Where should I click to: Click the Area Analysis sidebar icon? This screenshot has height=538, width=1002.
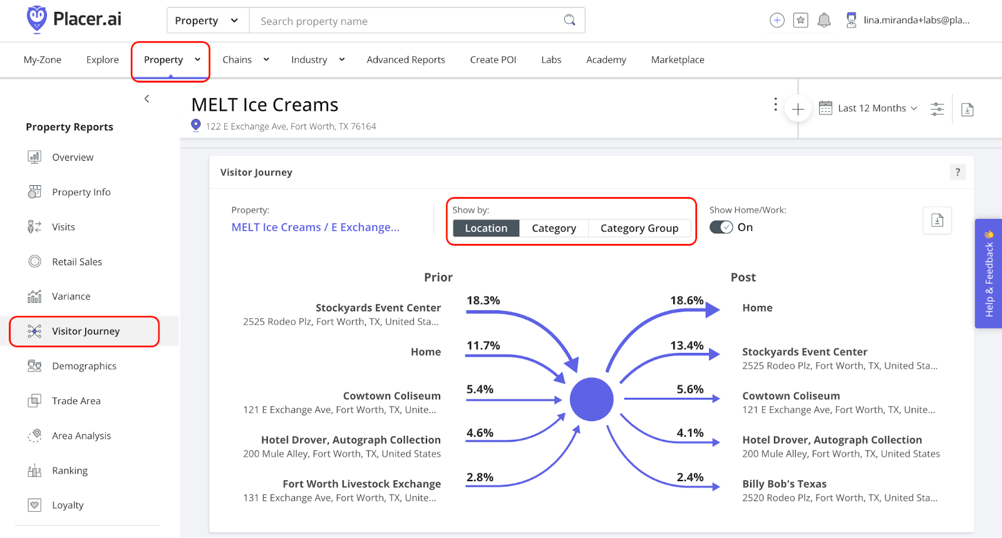click(x=34, y=435)
